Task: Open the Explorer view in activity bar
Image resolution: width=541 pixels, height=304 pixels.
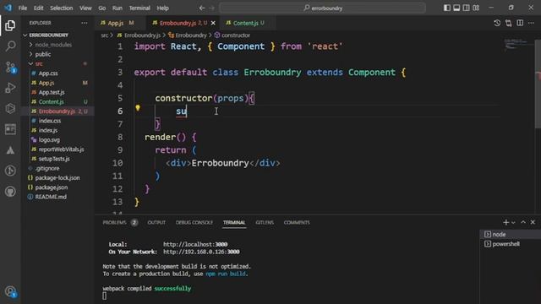Action: click(10, 25)
